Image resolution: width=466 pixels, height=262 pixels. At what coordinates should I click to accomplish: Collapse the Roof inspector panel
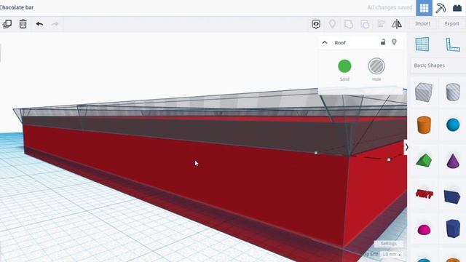pos(325,42)
